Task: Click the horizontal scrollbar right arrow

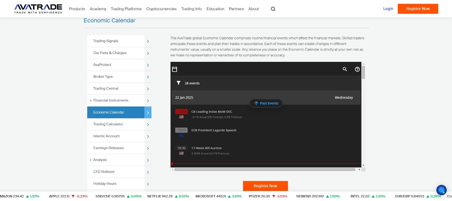Action: coord(359,170)
